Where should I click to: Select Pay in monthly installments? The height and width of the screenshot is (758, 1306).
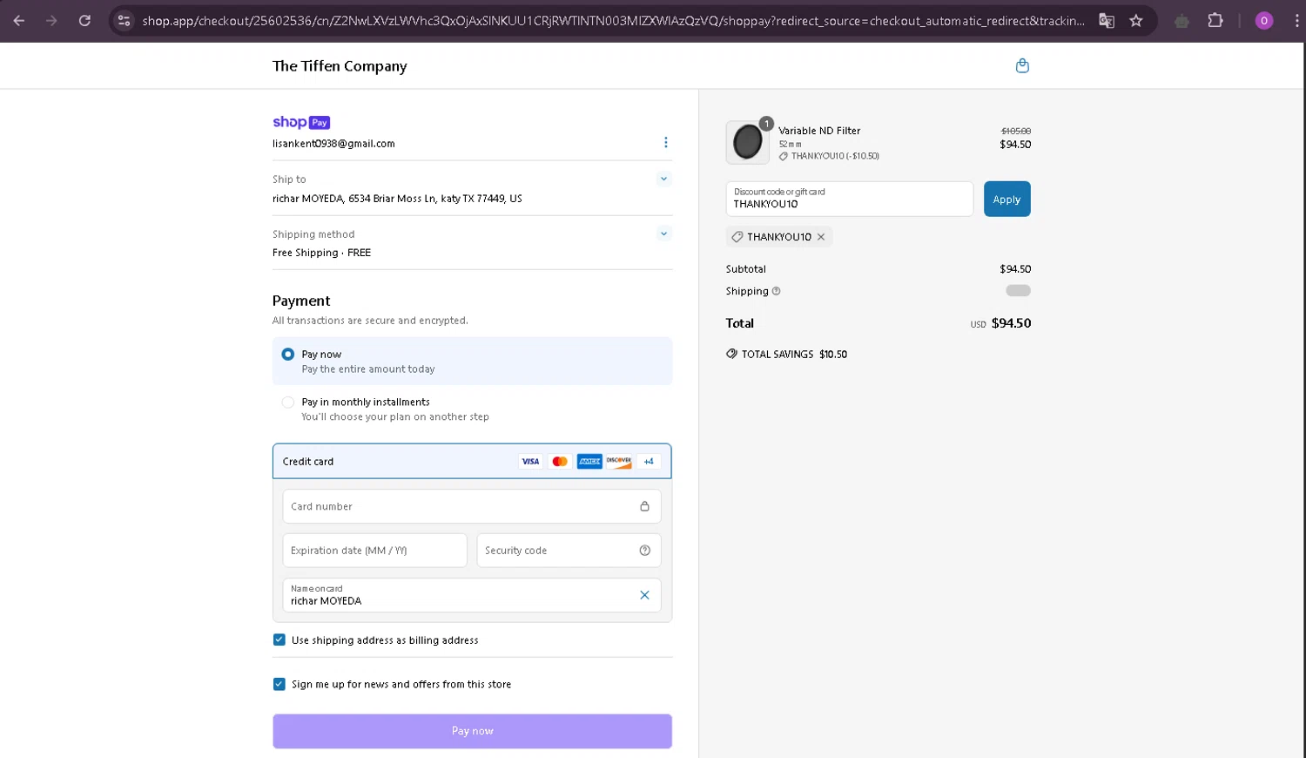click(288, 403)
